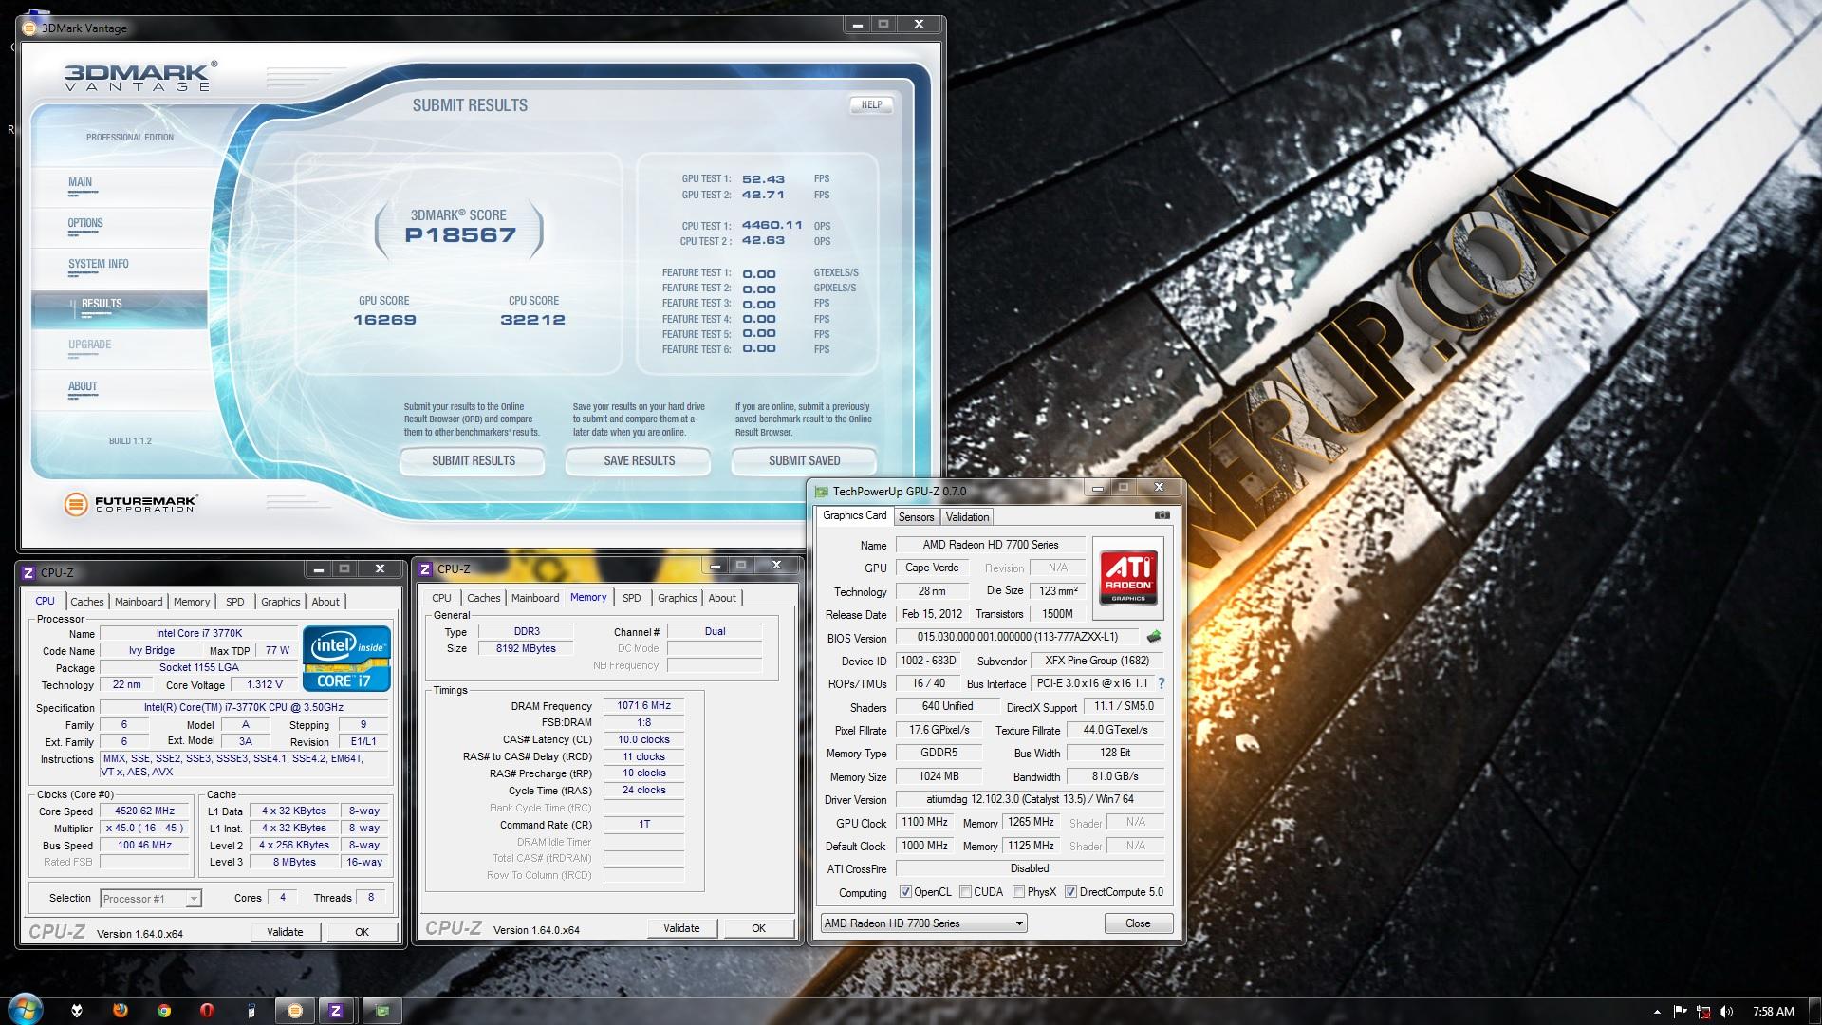Select UPGRADE in 3DMark sidebar
The width and height of the screenshot is (1822, 1025).
click(x=120, y=347)
